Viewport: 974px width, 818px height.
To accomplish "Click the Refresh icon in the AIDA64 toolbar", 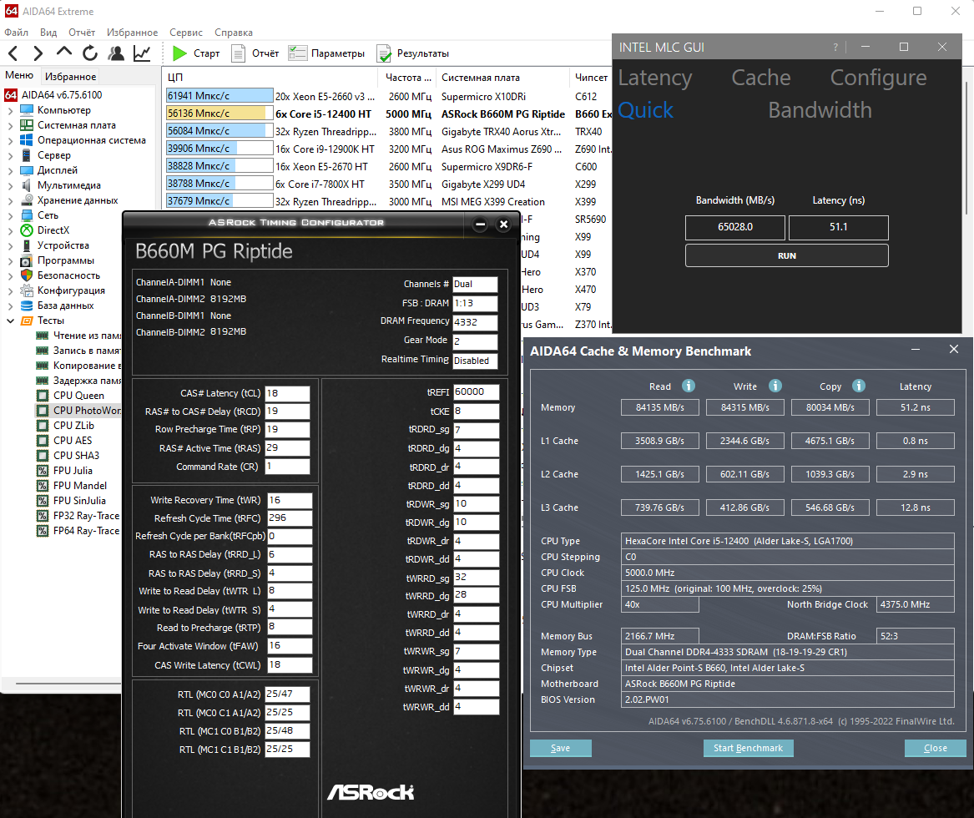I will [x=90, y=53].
